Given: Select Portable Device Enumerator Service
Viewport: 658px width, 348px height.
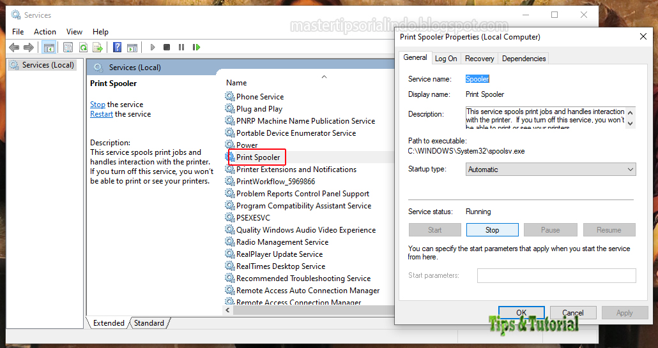Looking at the screenshot, I should 296,133.
